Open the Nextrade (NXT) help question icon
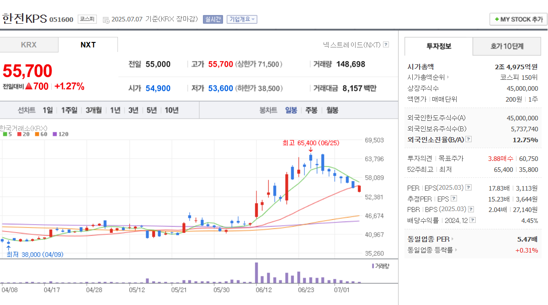Screen dimensions: 548x305 [386, 45]
